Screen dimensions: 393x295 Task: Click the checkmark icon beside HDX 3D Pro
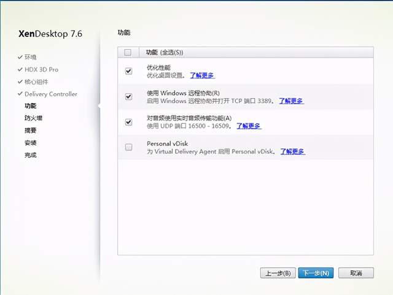tap(20, 69)
